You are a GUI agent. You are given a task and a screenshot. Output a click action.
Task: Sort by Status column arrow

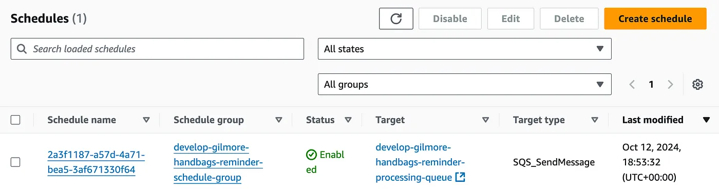[348, 120]
